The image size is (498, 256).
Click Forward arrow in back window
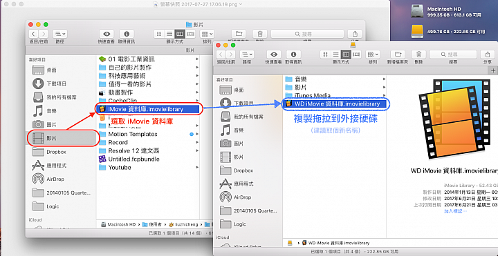pos(43,34)
